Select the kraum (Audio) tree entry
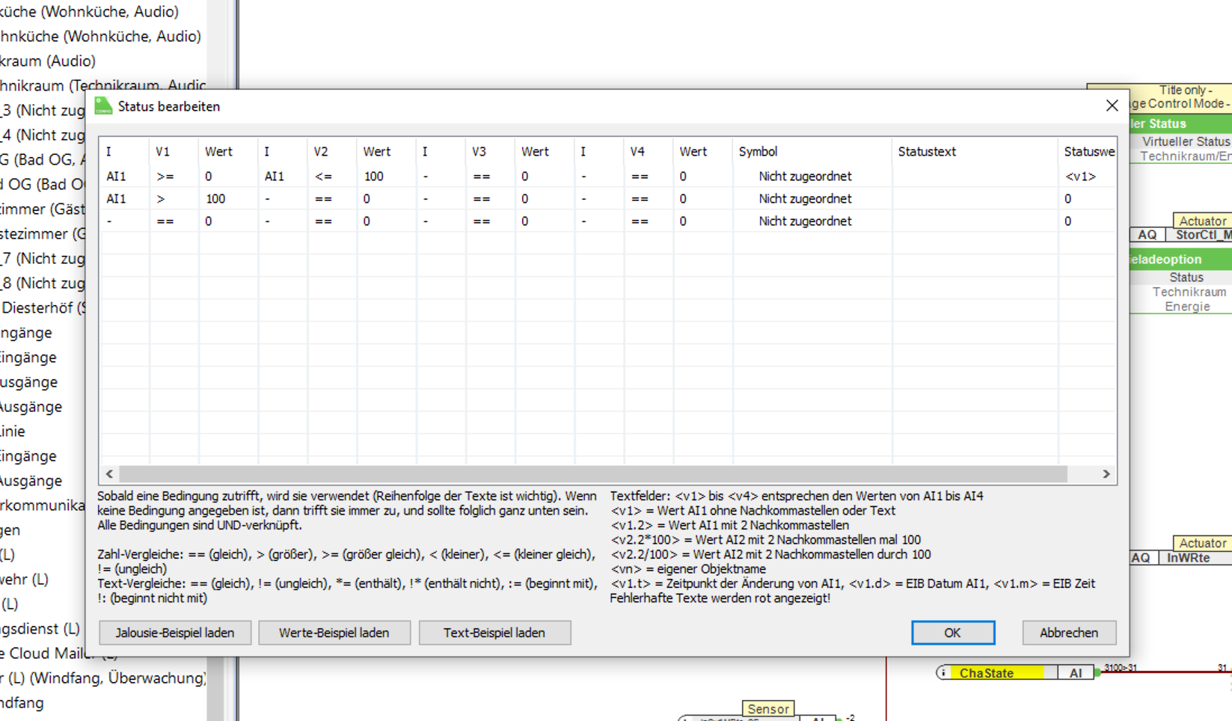 48,61
